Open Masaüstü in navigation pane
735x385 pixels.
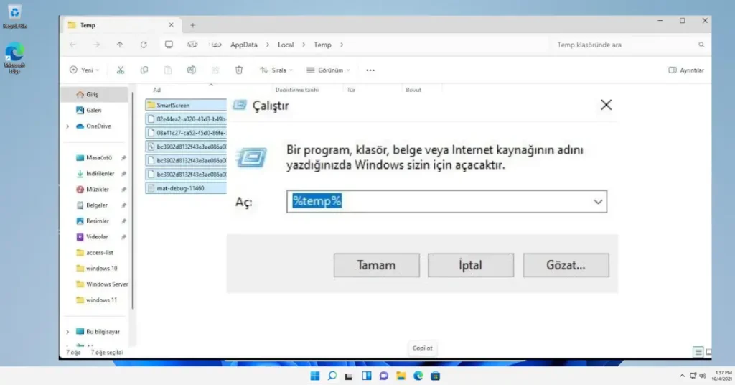pos(95,157)
